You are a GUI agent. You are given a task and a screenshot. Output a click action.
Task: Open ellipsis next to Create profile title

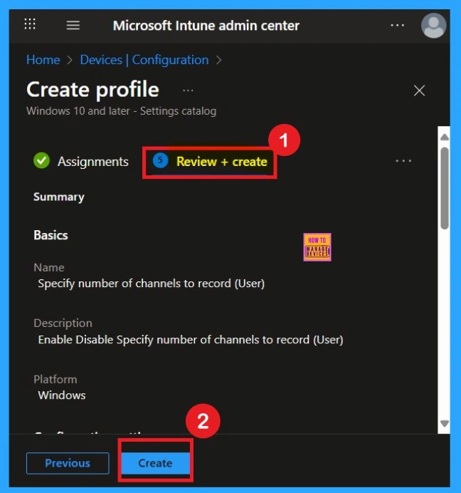tap(188, 91)
